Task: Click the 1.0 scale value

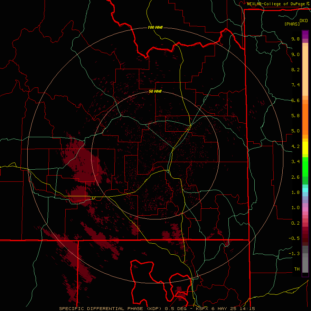Action: tap(295, 208)
